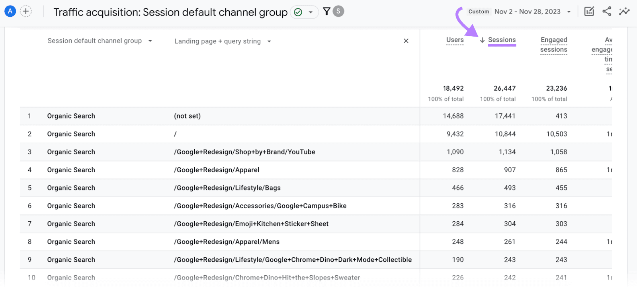Viewport: 637px width, 288px height.
Task: Add a new comparison with plus icon
Action: point(26,12)
